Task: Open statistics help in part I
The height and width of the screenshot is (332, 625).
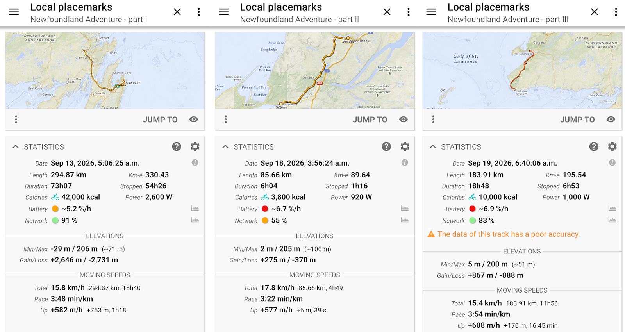Action: coord(177,146)
